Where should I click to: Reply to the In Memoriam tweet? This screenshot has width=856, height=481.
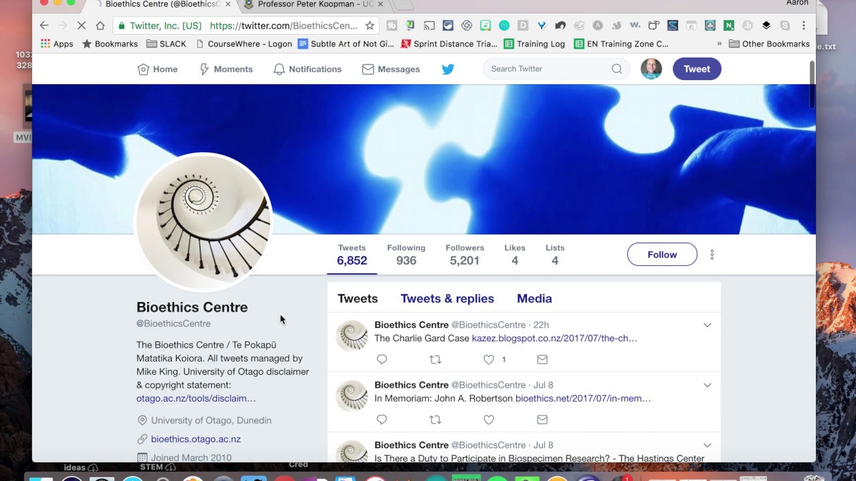click(x=382, y=420)
